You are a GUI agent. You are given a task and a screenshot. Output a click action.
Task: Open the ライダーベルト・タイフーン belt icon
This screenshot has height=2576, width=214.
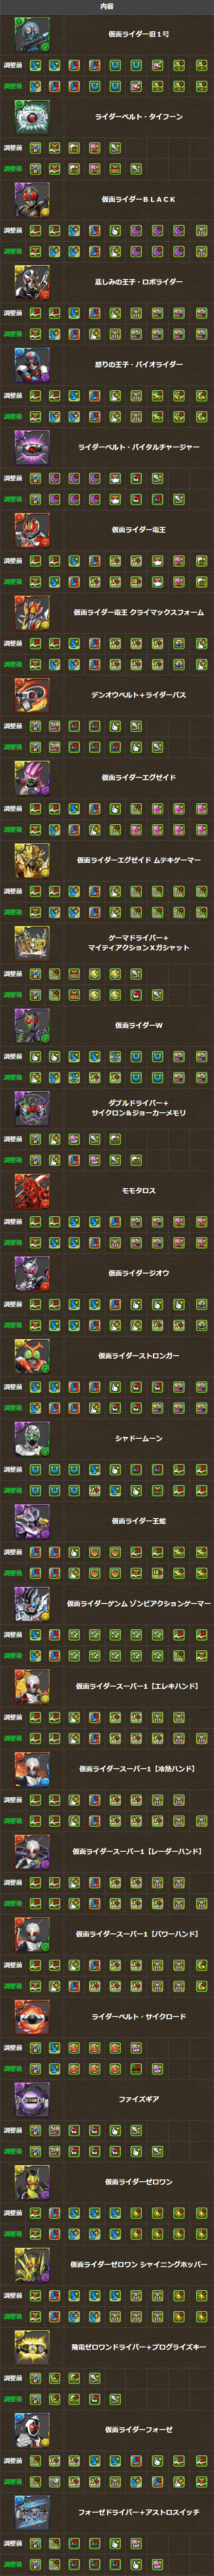pos(32,117)
